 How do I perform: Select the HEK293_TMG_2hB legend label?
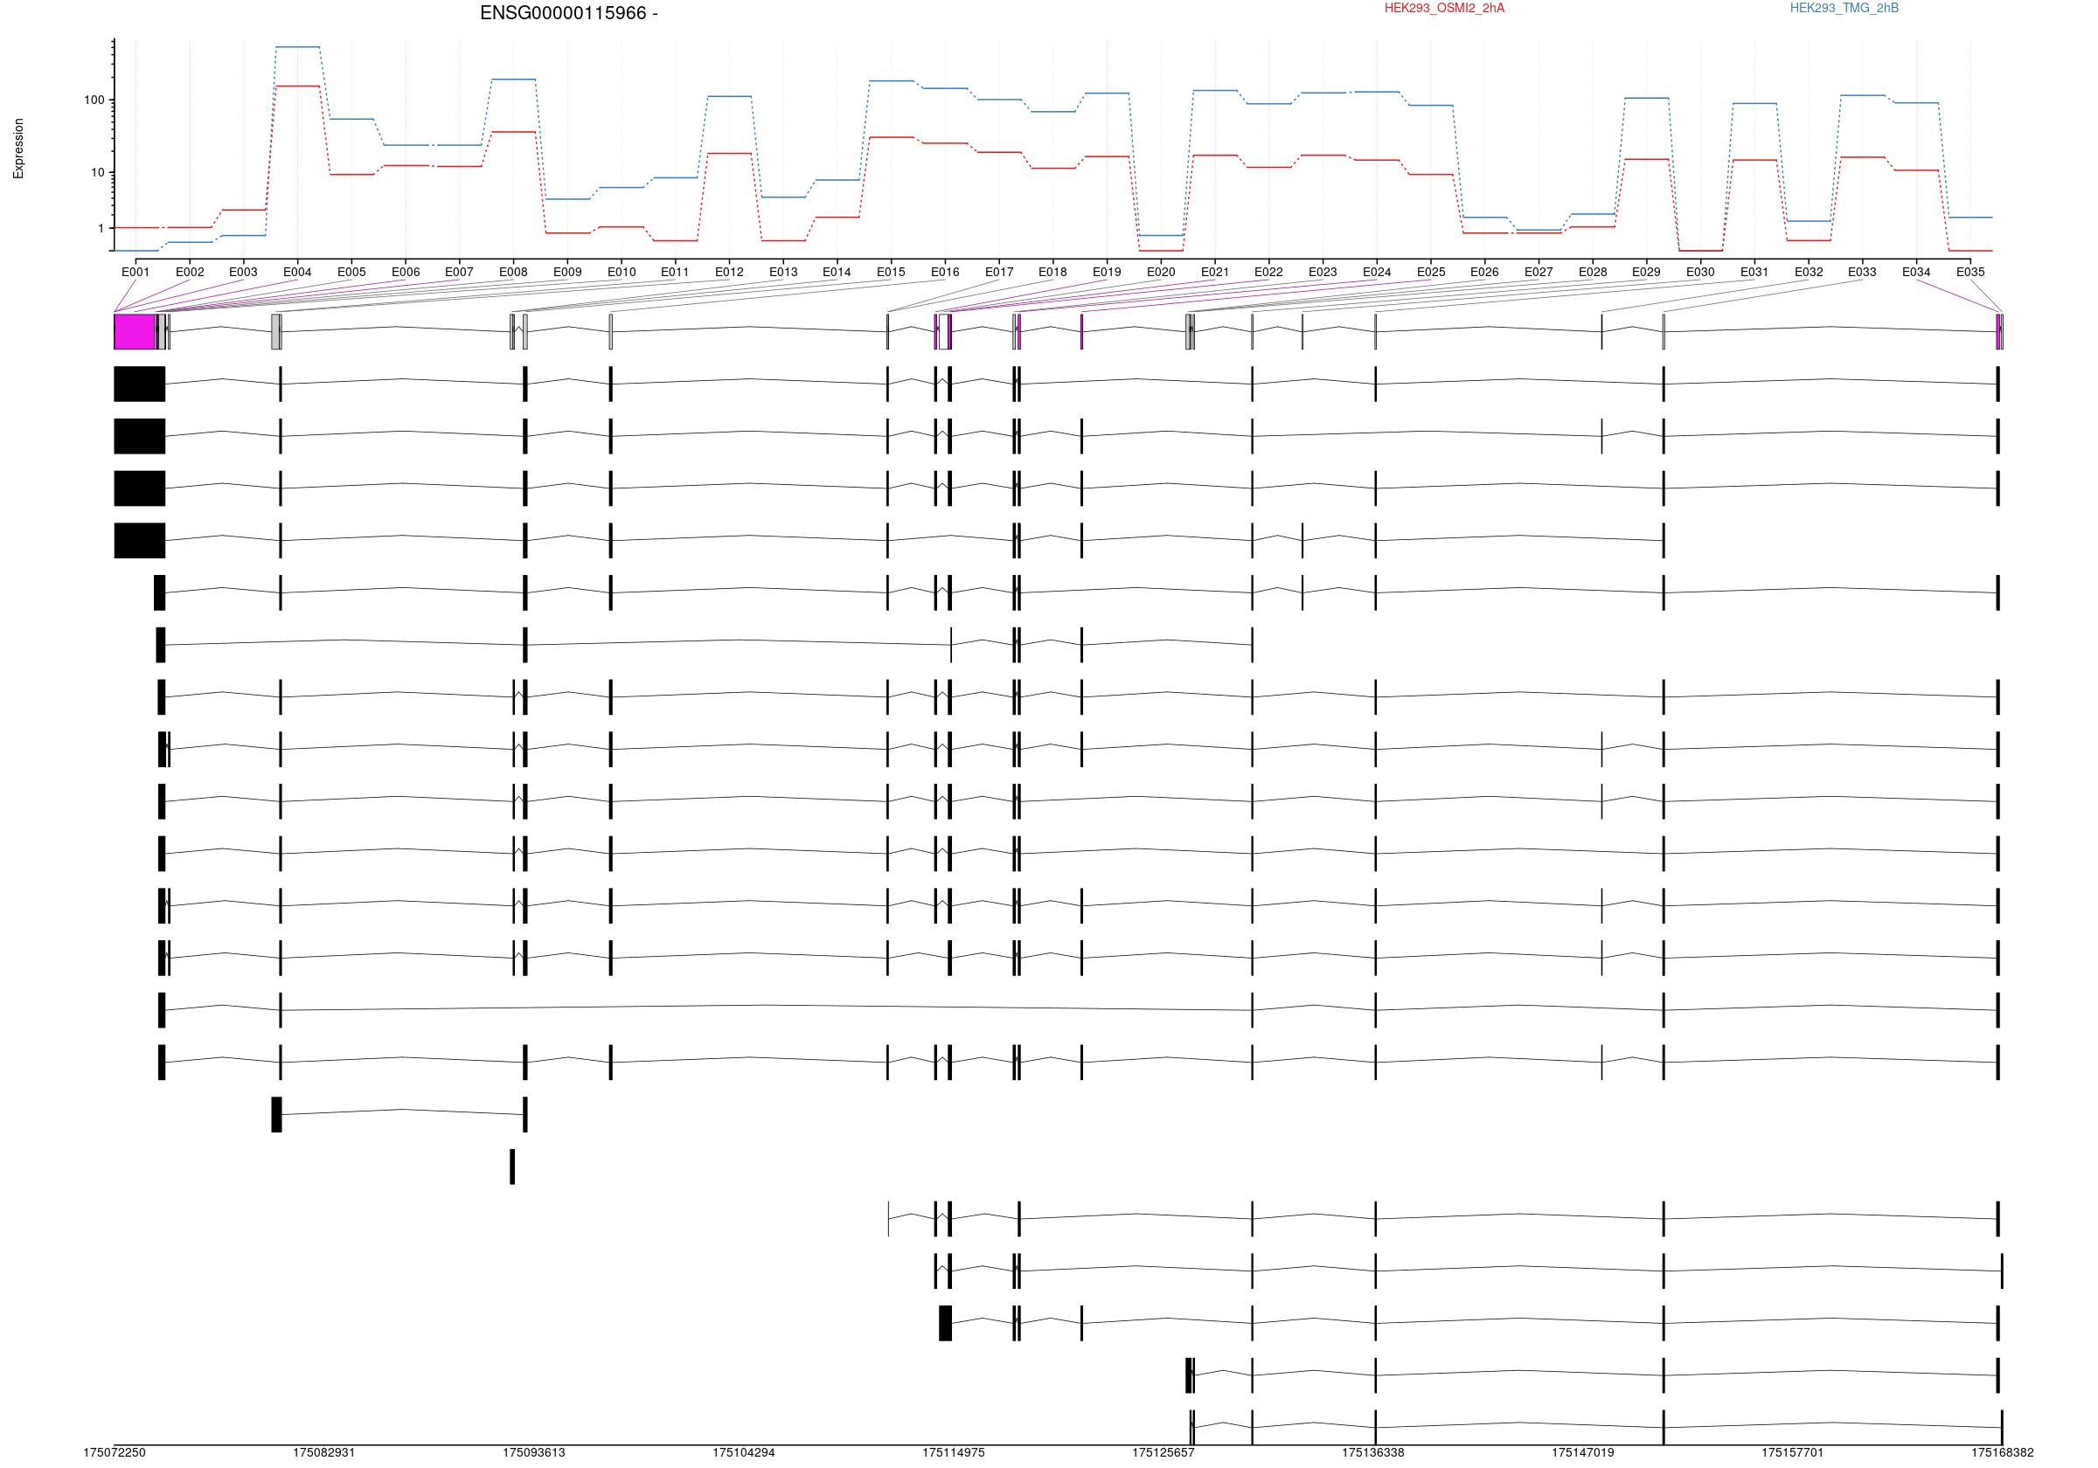tap(1844, 8)
